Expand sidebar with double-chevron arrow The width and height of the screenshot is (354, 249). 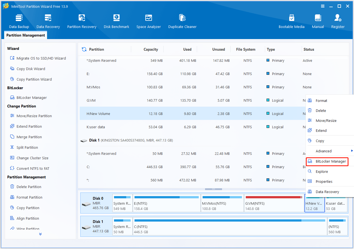40,234
